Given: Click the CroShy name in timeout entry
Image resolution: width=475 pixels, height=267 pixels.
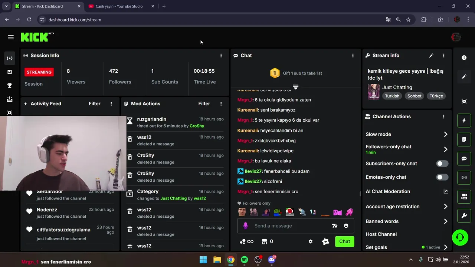Looking at the screenshot, I should point(197,126).
